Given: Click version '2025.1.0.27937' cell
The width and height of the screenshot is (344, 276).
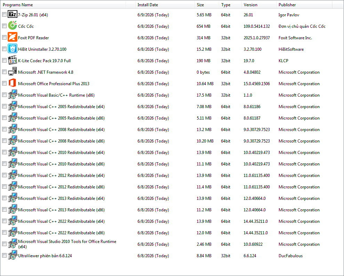Looking at the screenshot, I should point(257,38).
